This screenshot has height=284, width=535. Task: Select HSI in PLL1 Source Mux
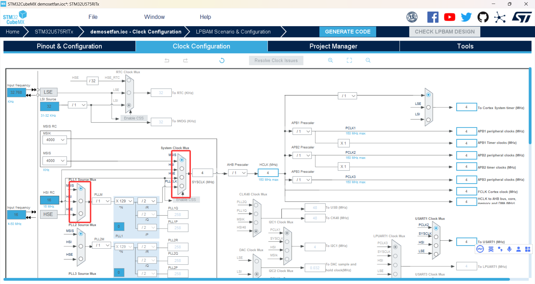tap(81, 201)
